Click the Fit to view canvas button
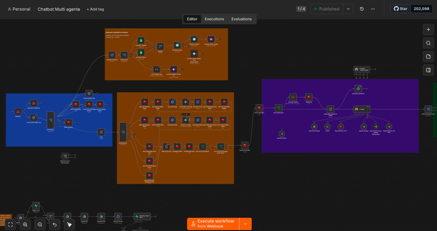437x231 pixels. (11, 224)
